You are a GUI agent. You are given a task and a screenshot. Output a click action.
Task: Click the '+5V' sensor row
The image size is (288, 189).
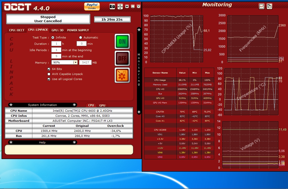pos(179,143)
